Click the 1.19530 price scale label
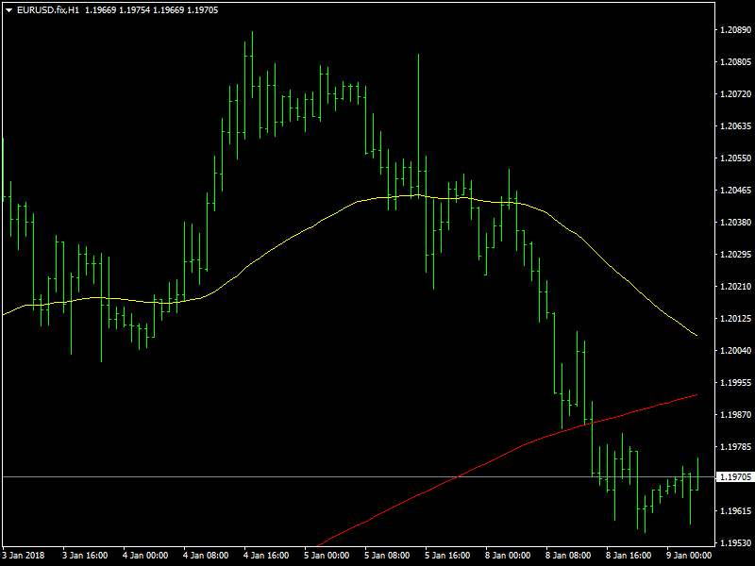The image size is (755, 566). (x=735, y=543)
